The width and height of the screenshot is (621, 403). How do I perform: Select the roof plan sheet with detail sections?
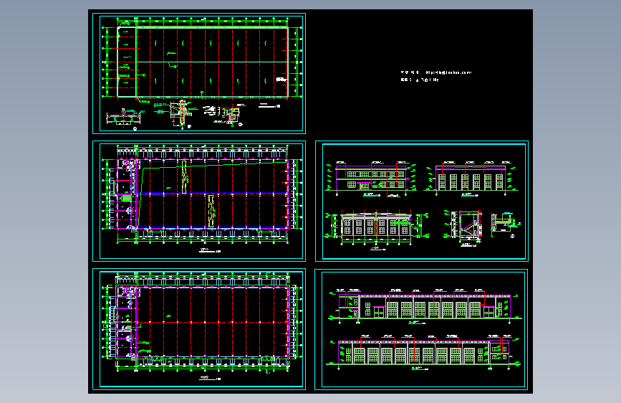199,73
